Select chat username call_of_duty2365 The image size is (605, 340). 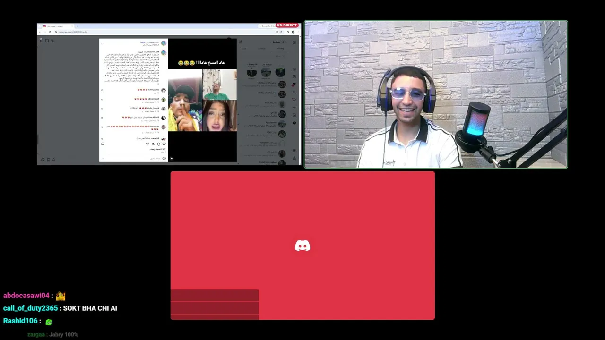30,308
